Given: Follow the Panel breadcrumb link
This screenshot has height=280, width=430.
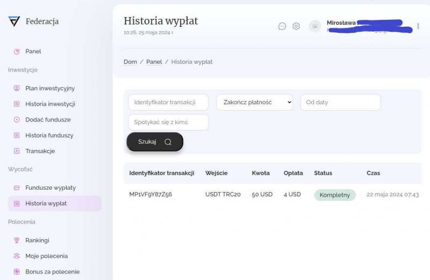Looking at the screenshot, I should (154, 62).
